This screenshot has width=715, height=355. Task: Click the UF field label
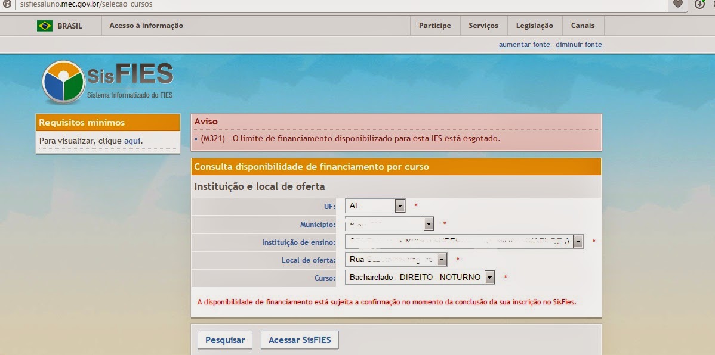(x=329, y=206)
